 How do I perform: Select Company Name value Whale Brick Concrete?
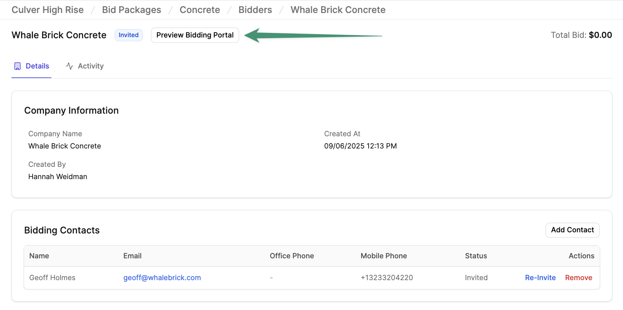point(65,146)
